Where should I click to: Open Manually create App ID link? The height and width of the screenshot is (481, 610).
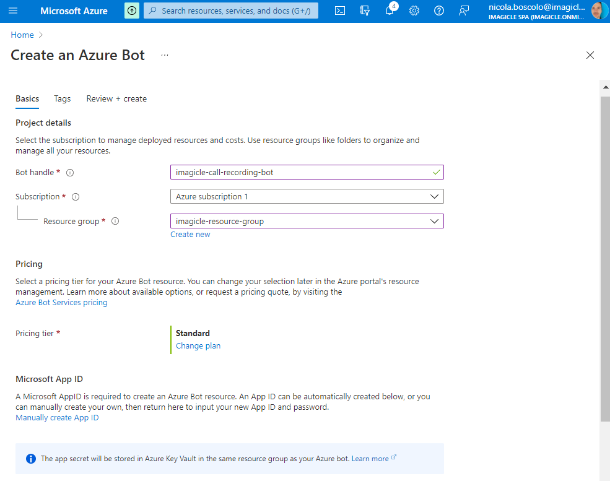pos(57,418)
